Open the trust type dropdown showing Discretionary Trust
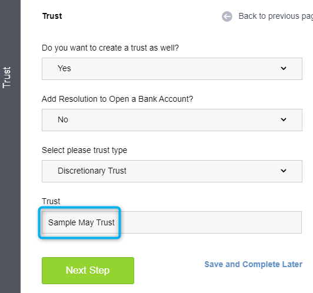The image size is (313, 293). (x=172, y=171)
